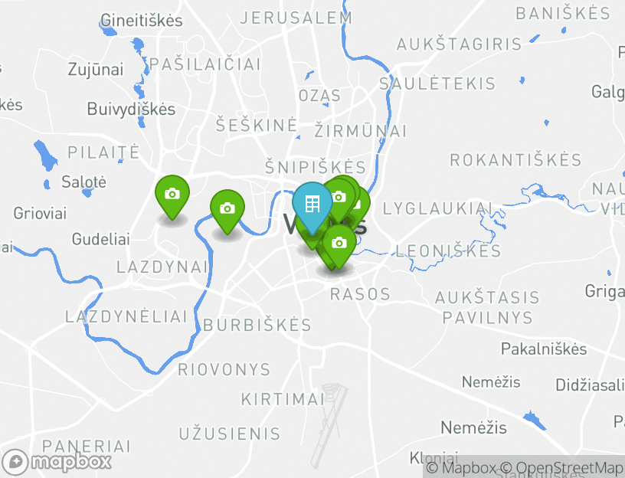Click the Pakalniškės place label
The height and width of the screenshot is (478, 625).
[544, 349]
